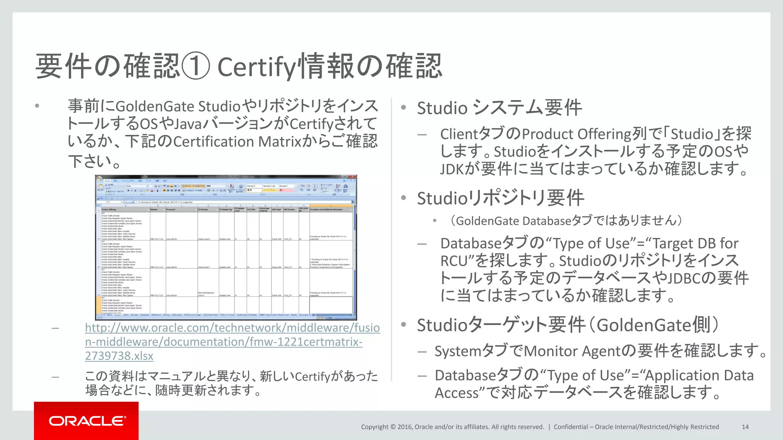Click the Office button in the Excel screenshot
Image resolution: width=783 pixels, height=440 pixels.
99,179
